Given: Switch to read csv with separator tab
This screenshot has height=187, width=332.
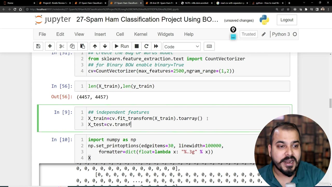Looking at the screenshot, I should click(x=232, y=3).
